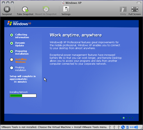Click the 'Installing Network' status label
This screenshot has width=143, height=130.
[x=19, y=92]
